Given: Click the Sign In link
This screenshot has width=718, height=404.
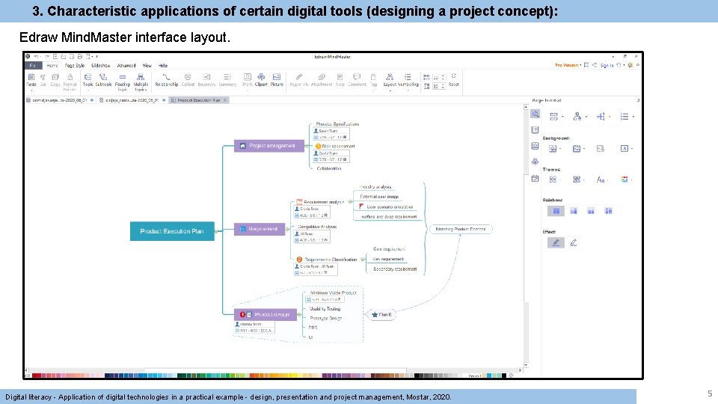Looking at the screenshot, I should (607, 65).
